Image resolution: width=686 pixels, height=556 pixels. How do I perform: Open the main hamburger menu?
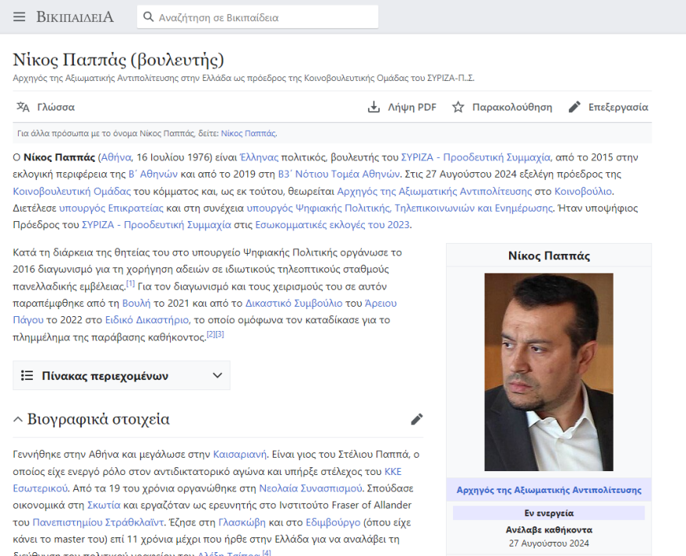coord(19,16)
